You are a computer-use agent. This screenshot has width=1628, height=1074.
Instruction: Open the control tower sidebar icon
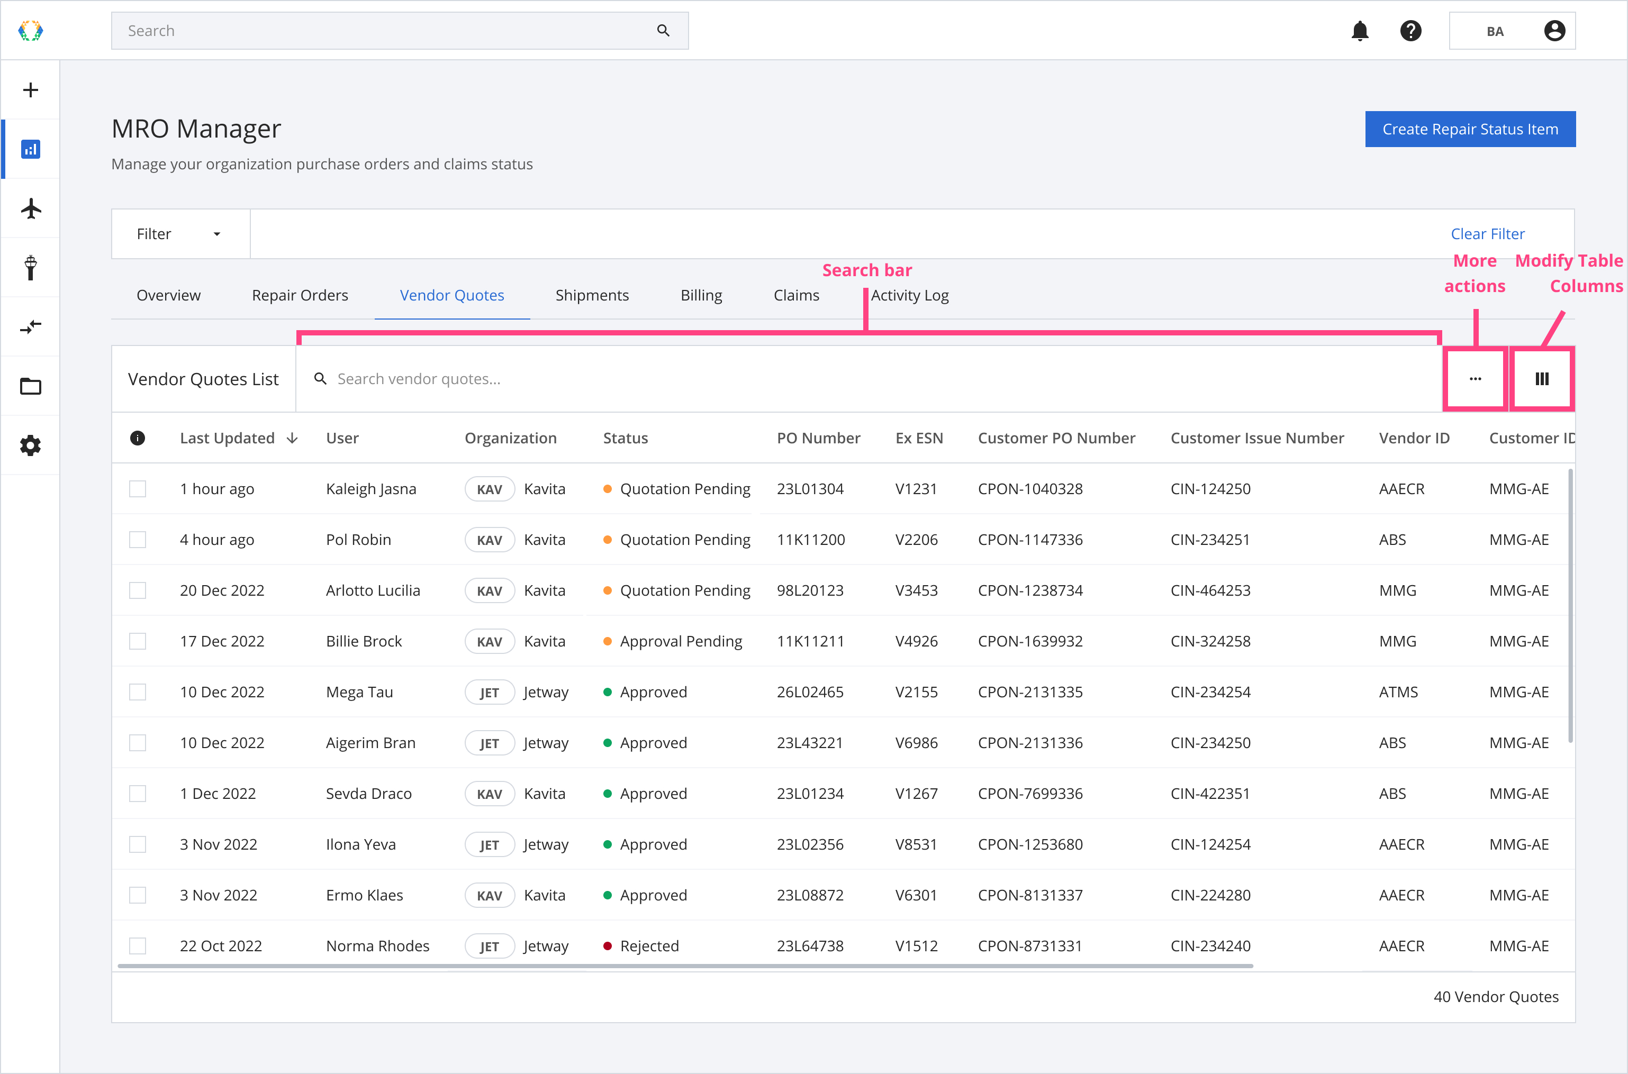(x=30, y=267)
